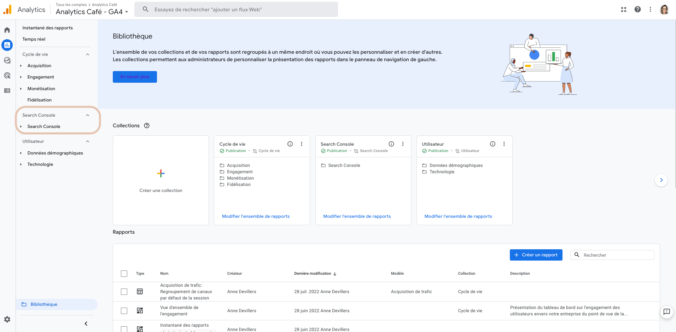The height and width of the screenshot is (332, 676).
Task: Open more options for Utilisateur card
Action: coord(504,144)
